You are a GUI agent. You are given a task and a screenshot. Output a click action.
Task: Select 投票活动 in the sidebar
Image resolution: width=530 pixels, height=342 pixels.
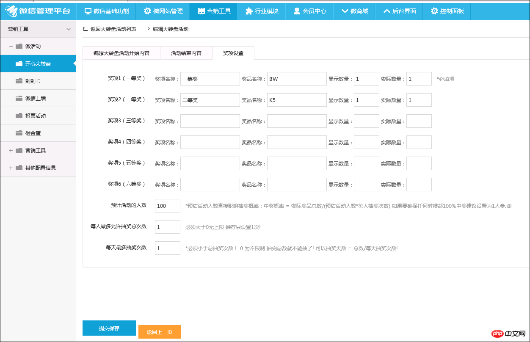click(x=38, y=116)
